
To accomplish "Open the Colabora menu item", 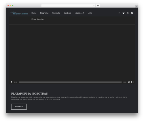I will pos(67,13).
